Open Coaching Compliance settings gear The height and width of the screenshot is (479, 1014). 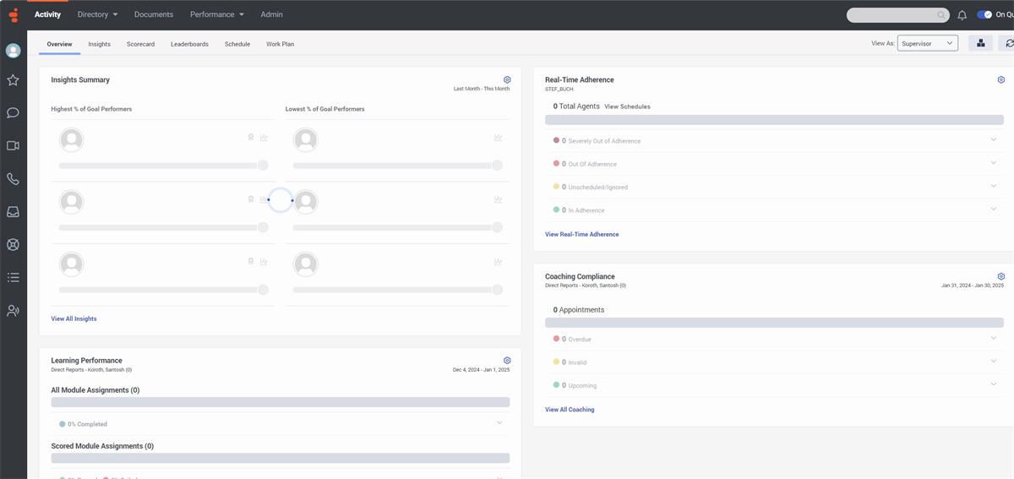click(x=1000, y=276)
